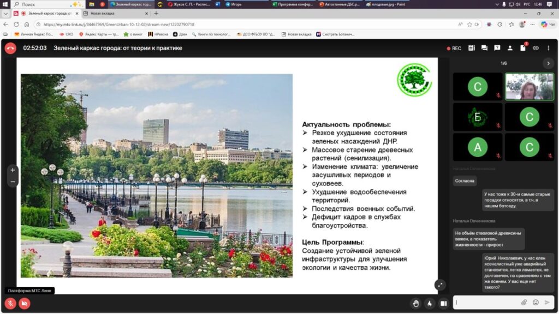Open the group chat panel icon

click(484, 48)
